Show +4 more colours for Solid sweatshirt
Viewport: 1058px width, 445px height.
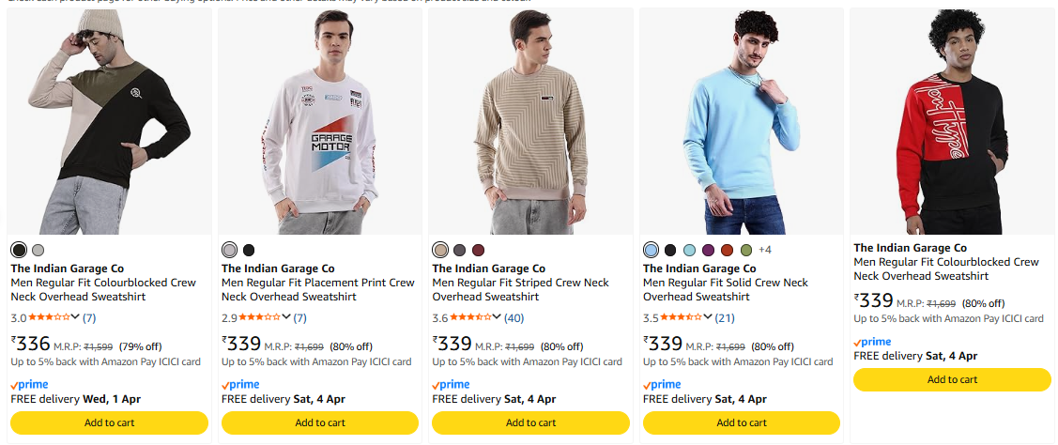pyautogui.click(x=764, y=250)
